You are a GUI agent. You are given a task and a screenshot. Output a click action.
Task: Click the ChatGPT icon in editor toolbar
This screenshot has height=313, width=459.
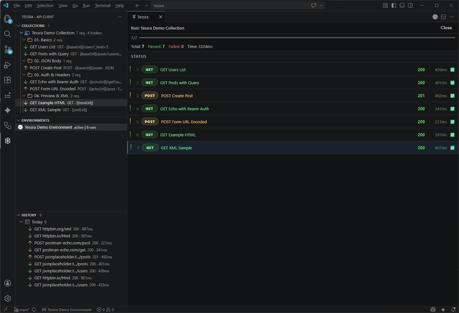(435, 17)
